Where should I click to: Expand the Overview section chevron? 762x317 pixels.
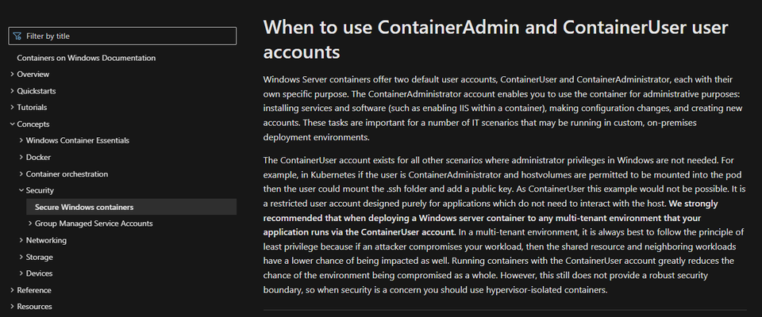(x=12, y=74)
